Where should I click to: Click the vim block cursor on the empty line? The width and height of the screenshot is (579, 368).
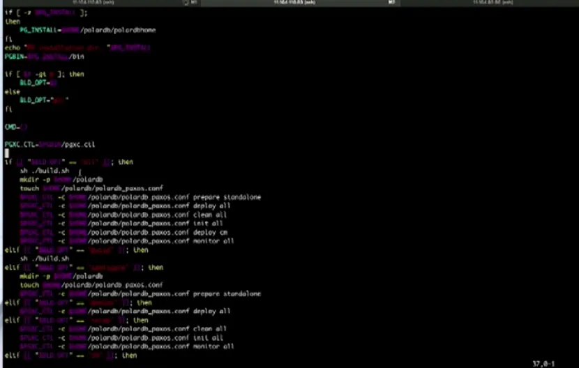[x=7, y=153]
